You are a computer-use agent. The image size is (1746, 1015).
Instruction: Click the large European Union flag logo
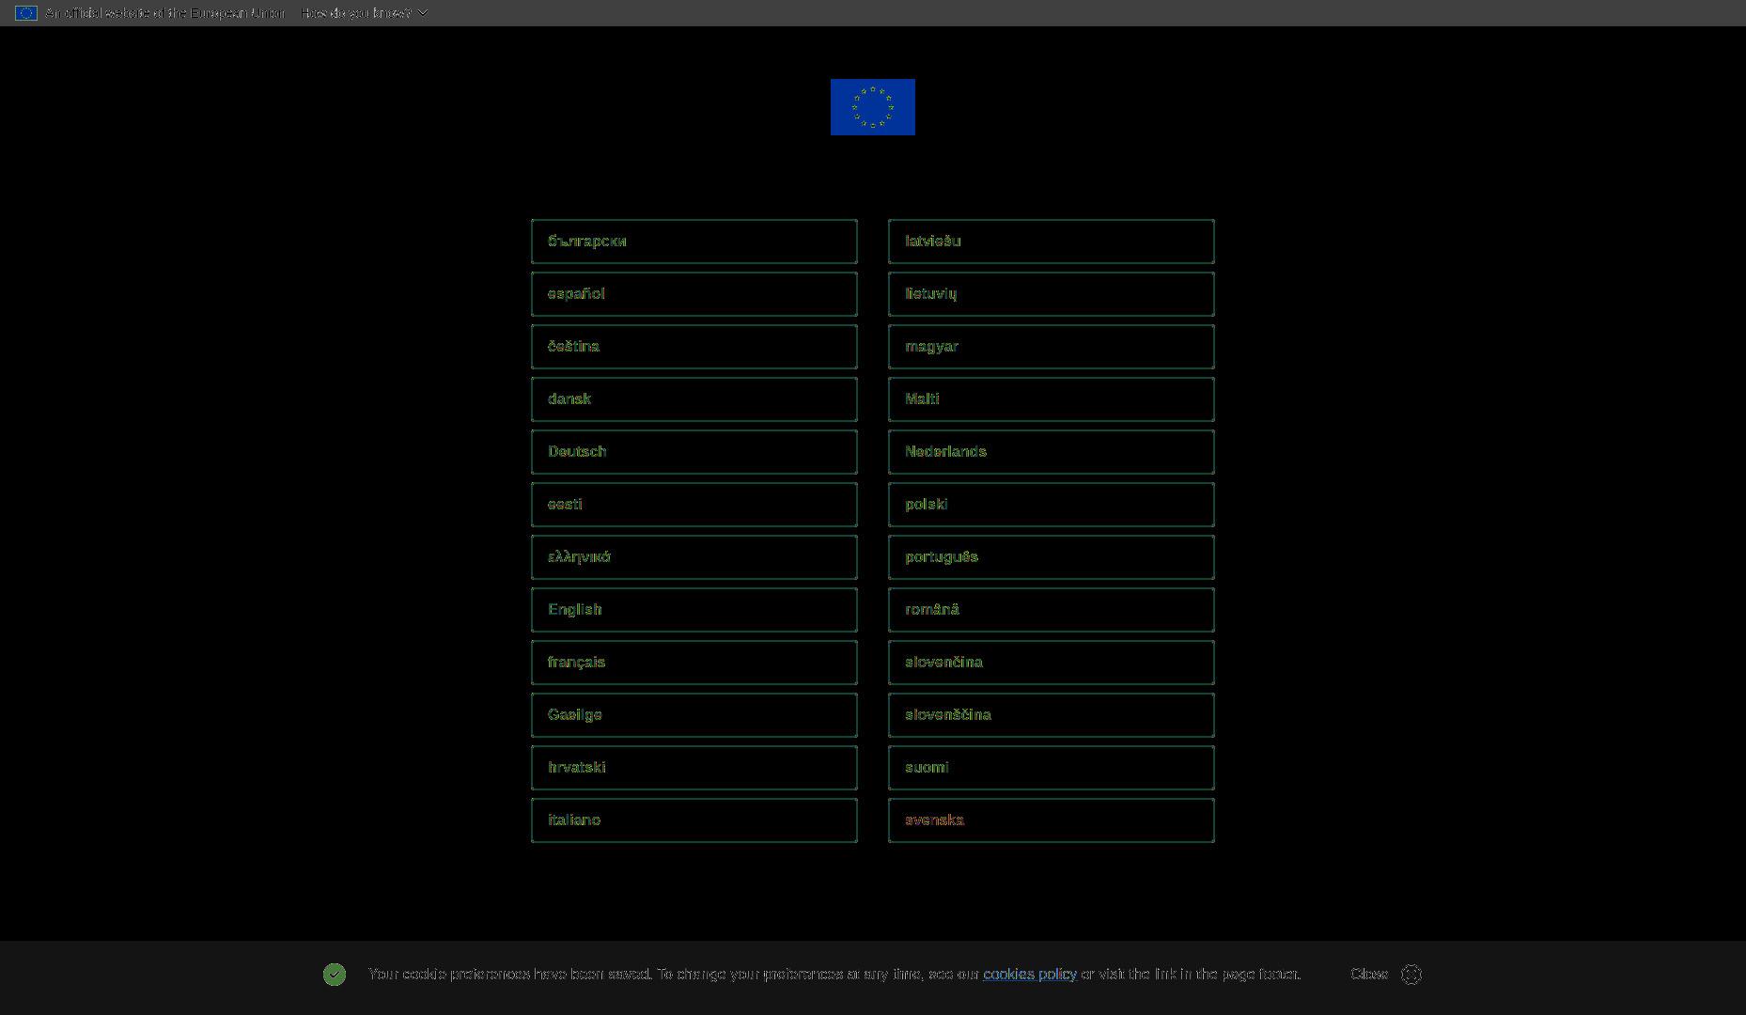tap(872, 107)
